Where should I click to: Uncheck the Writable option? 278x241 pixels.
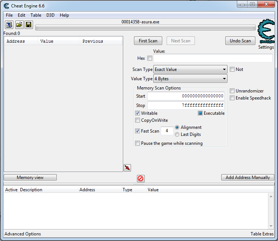pos(138,113)
